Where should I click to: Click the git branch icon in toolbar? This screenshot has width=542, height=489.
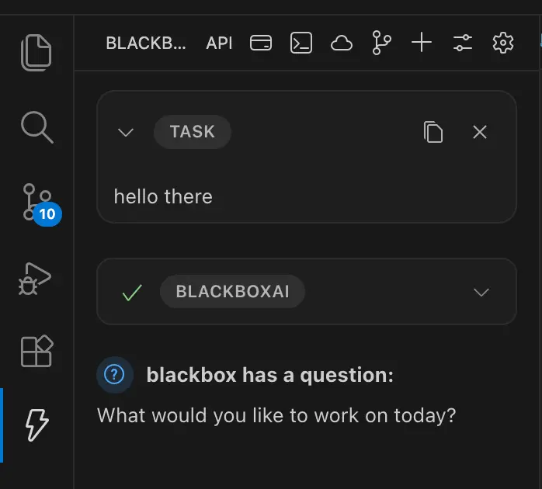381,43
